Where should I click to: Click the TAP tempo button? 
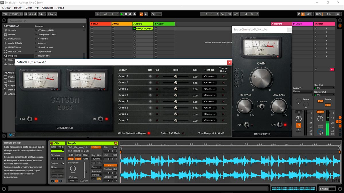pyautogui.click(x=5, y=14)
